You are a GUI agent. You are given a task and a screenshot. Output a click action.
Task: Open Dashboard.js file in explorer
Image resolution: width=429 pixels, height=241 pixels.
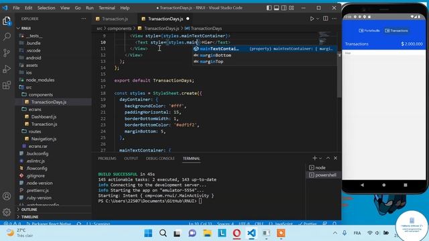[54, 117]
